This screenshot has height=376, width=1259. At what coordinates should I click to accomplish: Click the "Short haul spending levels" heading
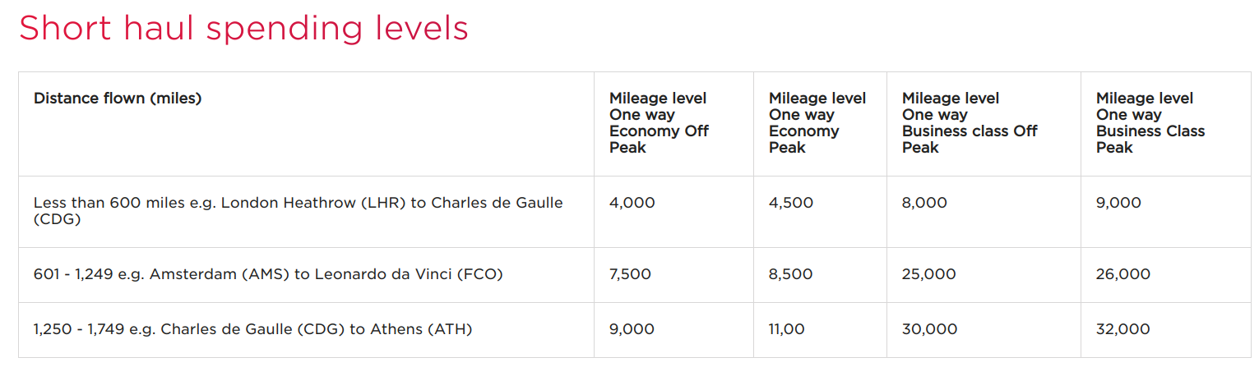(x=243, y=29)
